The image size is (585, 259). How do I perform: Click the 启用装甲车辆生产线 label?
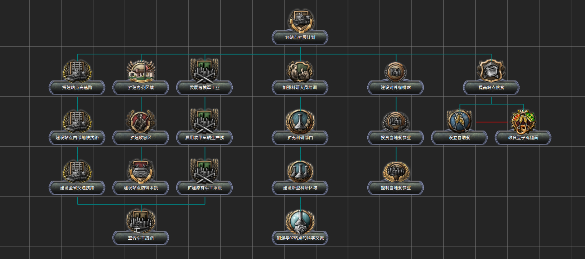point(205,138)
